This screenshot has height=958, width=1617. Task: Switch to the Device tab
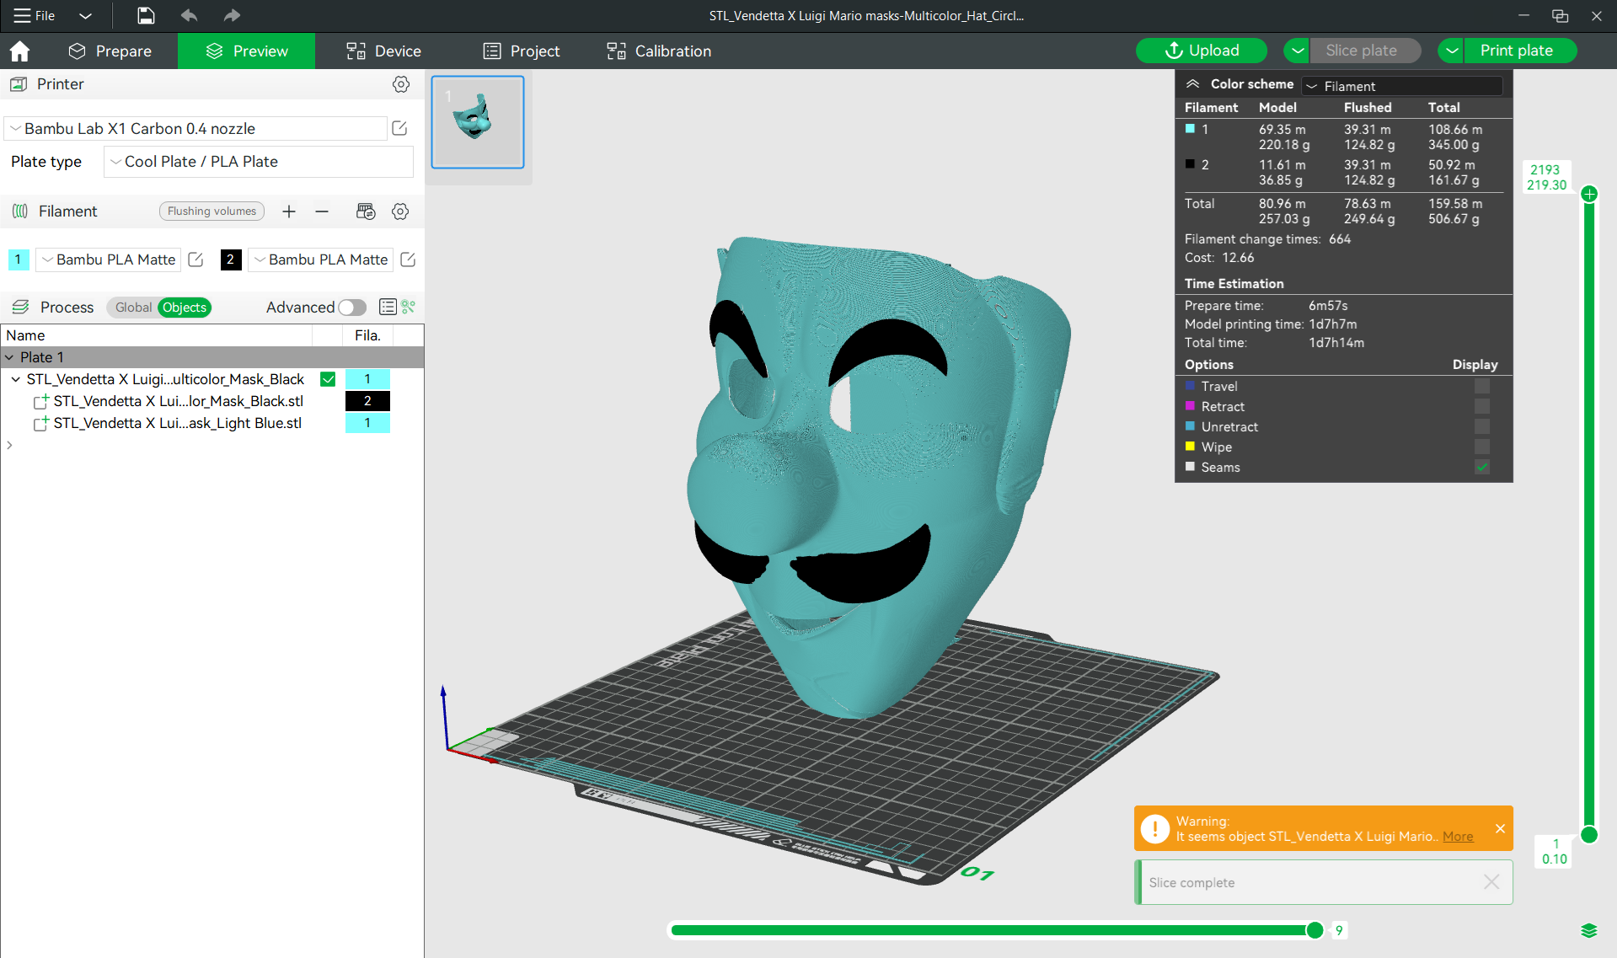(383, 51)
